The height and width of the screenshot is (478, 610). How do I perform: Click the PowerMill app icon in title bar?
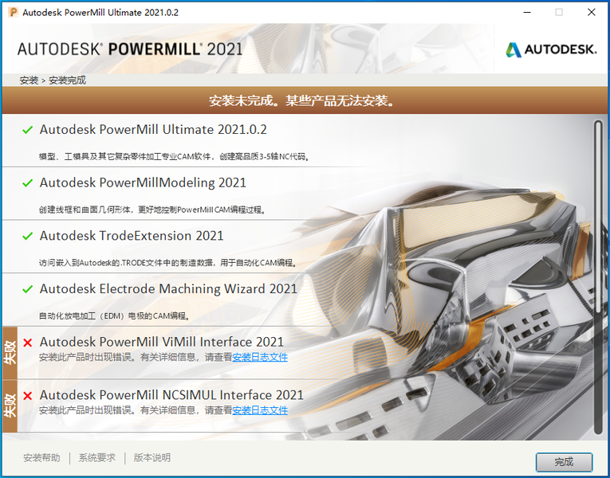tap(13, 12)
